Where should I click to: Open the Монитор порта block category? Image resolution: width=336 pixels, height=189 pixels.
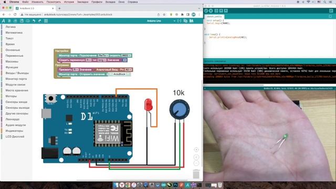(16, 79)
